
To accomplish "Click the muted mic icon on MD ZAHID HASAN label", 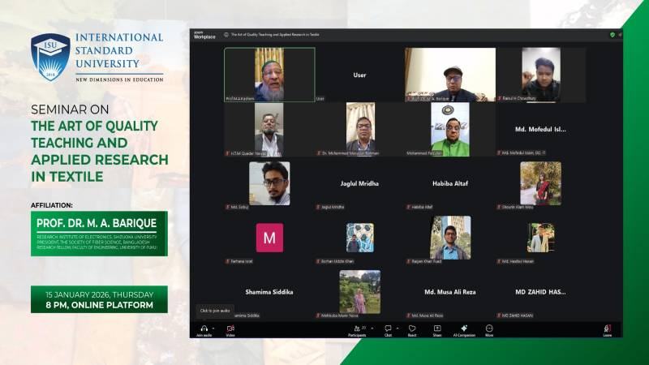I will 499,316.
